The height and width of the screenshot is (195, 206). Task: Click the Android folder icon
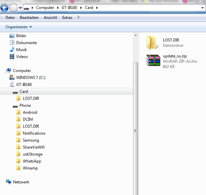click(19, 112)
